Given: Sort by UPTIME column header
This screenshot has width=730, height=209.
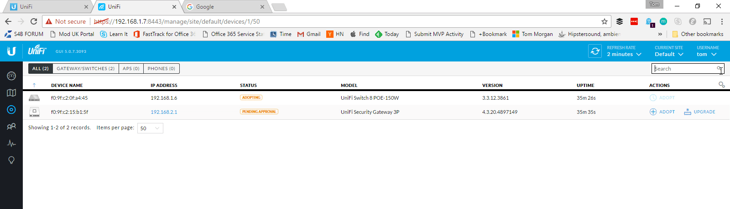Looking at the screenshot, I should (585, 86).
